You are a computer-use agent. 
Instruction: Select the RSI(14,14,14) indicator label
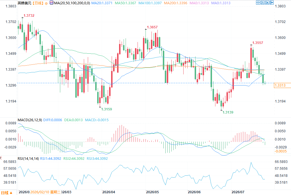[x=28, y=158]
